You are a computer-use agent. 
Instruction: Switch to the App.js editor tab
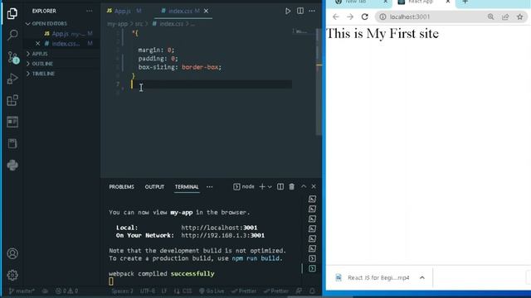pyautogui.click(x=124, y=11)
